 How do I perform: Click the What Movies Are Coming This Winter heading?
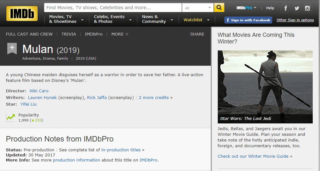click(256, 38)
